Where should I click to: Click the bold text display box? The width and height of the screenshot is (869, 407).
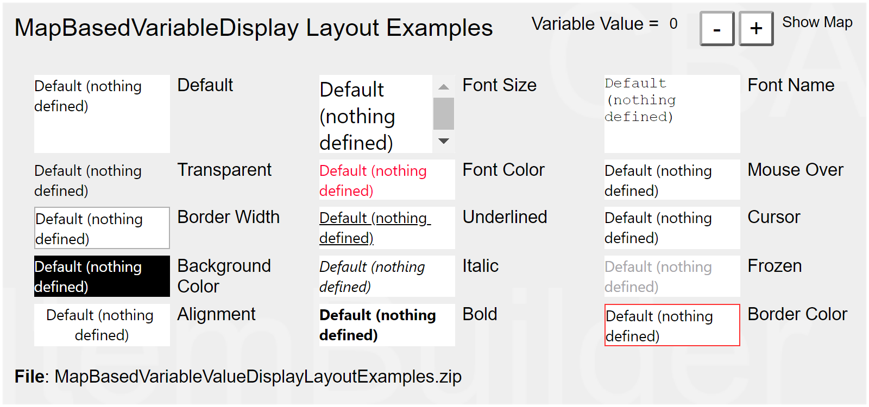pos(387,325)
